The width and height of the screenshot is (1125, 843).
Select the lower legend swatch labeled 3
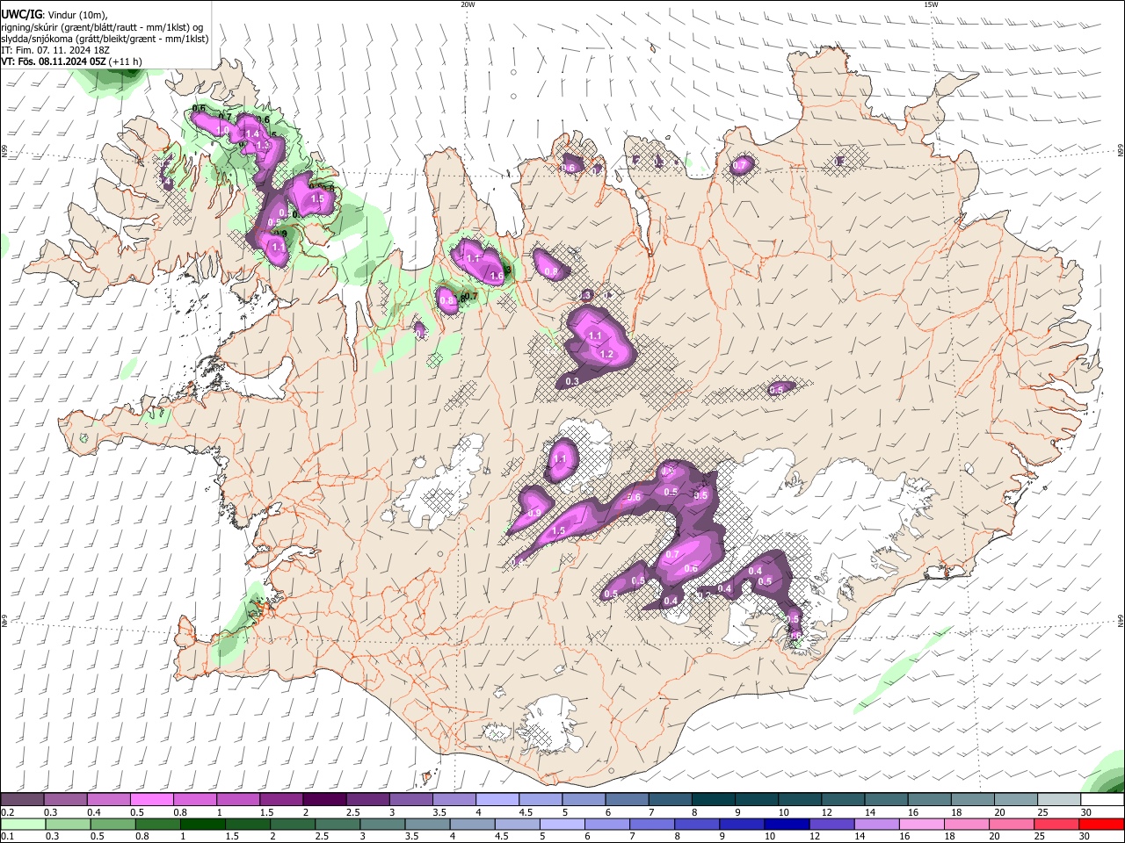coord(382,824)
